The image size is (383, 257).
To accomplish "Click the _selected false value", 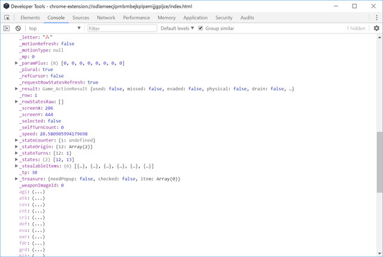I will (x=54, y=121).
